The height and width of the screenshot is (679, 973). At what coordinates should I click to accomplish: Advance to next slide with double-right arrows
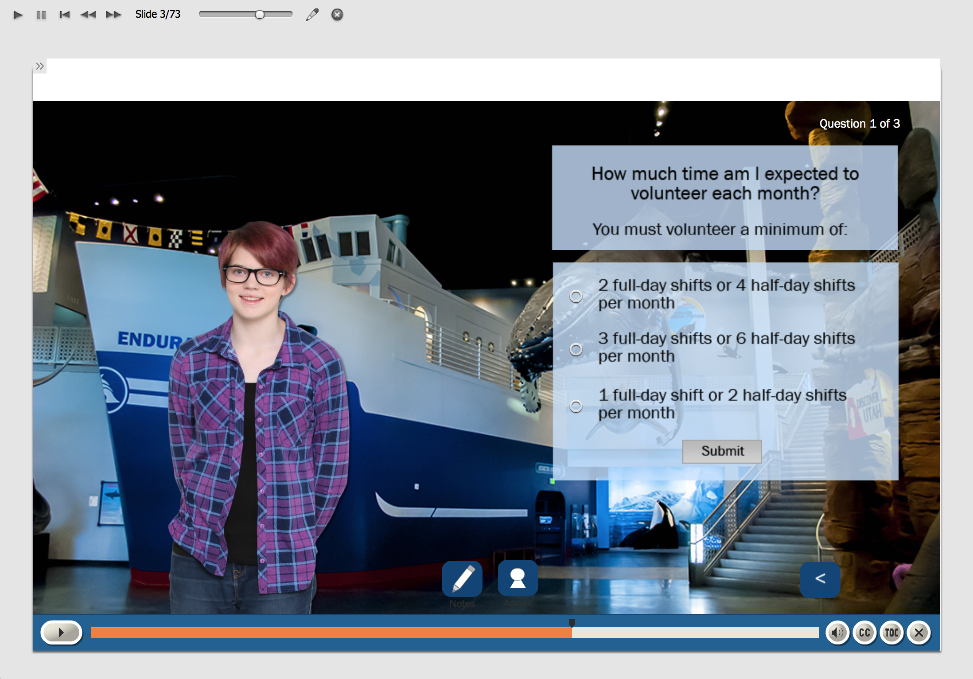point(113,15)
